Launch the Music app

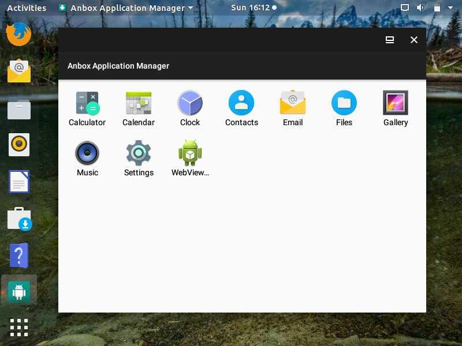pos(87,153)
